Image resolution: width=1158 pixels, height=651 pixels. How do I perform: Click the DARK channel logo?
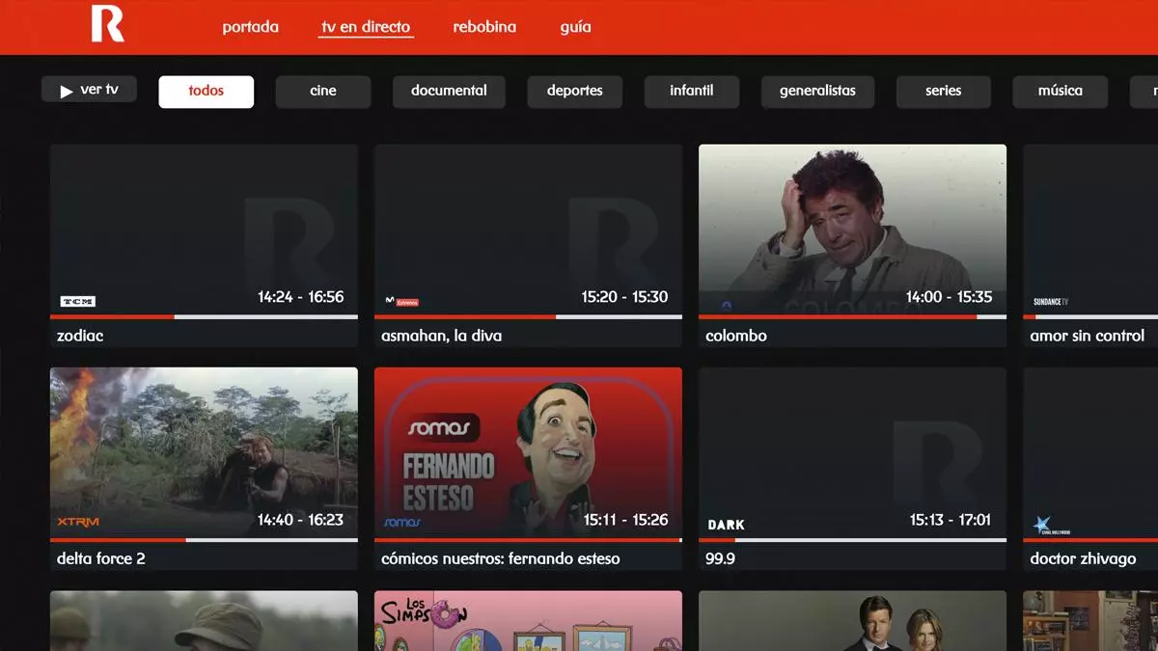click(727, 525)
